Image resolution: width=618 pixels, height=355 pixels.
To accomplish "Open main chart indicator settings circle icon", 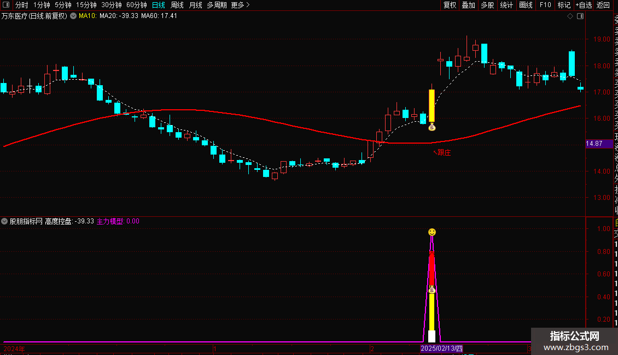I will click(x=73, y=16).
